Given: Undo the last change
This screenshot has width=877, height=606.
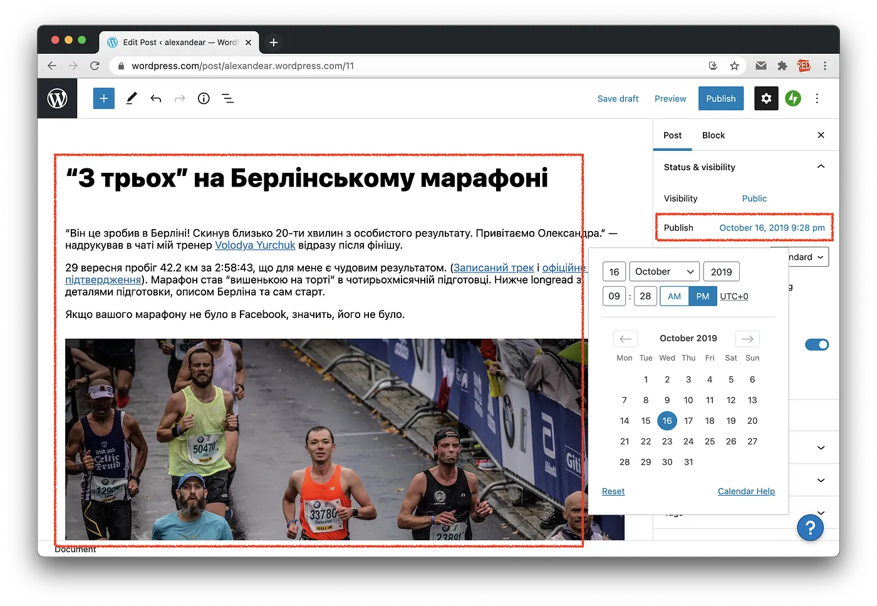Looking at the screenshot, I should coord(156,98).
